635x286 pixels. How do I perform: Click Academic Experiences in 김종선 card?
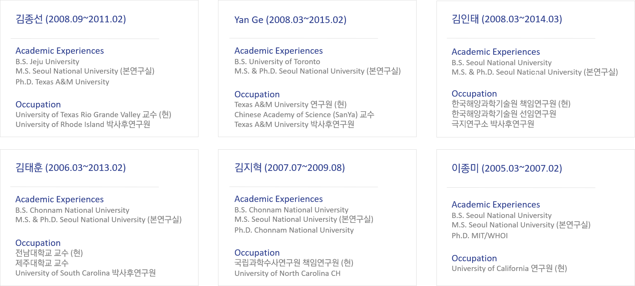[x=60, y=51]
